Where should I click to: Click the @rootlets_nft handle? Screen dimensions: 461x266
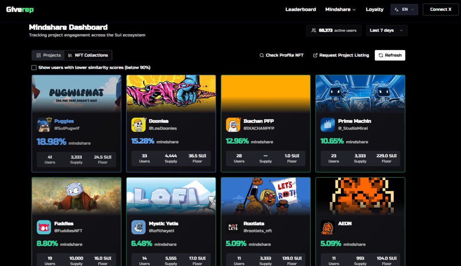(258, 231)
